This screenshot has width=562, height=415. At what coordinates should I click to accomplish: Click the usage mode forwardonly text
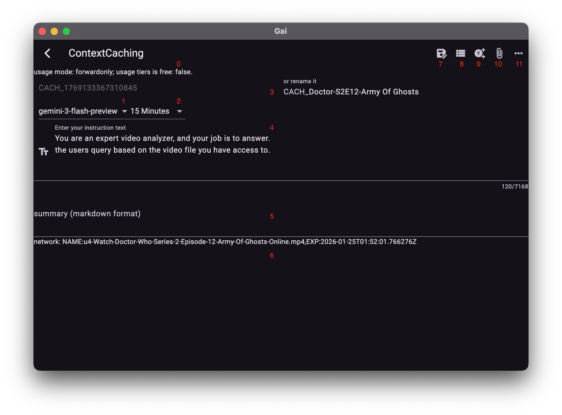pyautogui.click(x=112, y=72)
